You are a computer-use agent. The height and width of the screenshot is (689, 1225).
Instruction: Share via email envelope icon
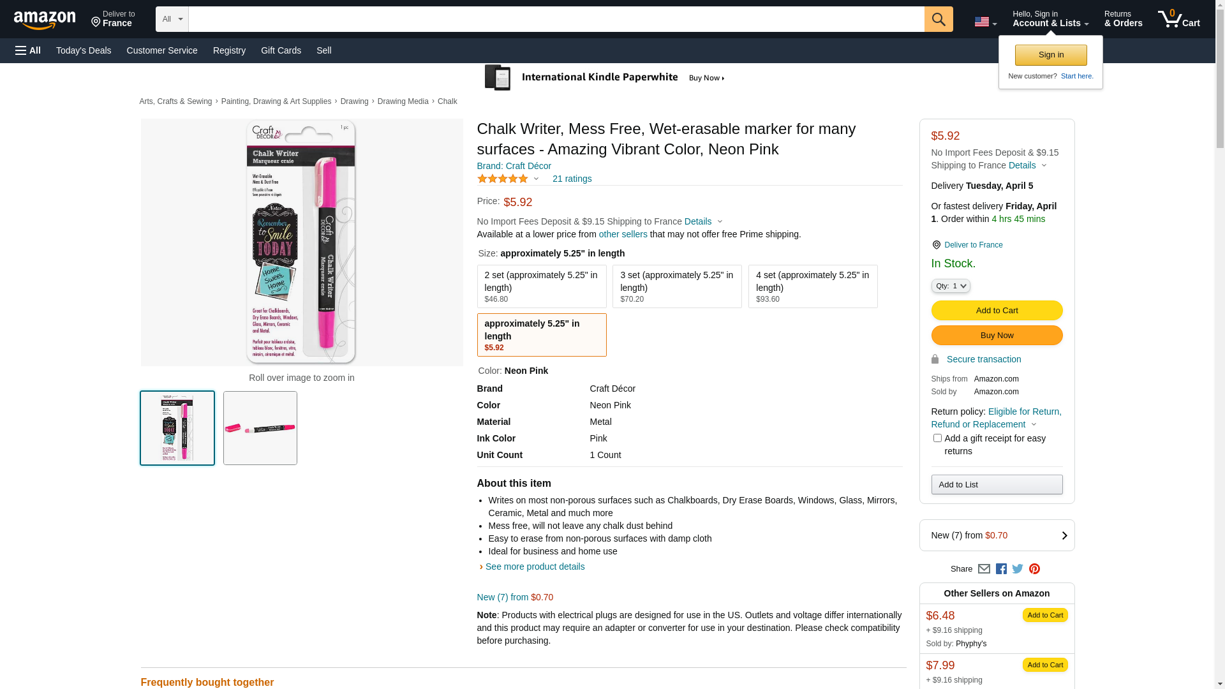[x=984, y=569]
